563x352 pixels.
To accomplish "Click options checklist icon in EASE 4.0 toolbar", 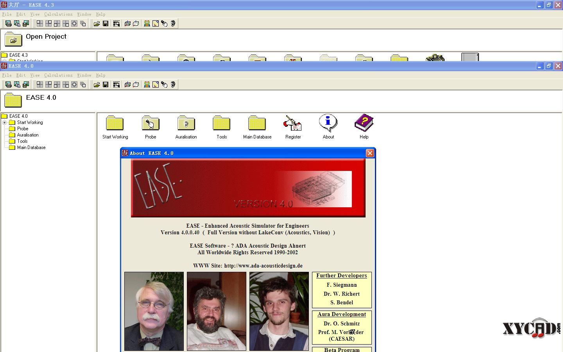I will (x=116, y=84).
